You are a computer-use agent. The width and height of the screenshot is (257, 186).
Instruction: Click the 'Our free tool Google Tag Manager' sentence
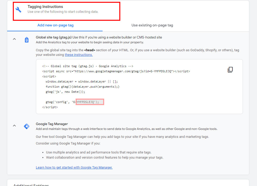(x=122, y=137)
